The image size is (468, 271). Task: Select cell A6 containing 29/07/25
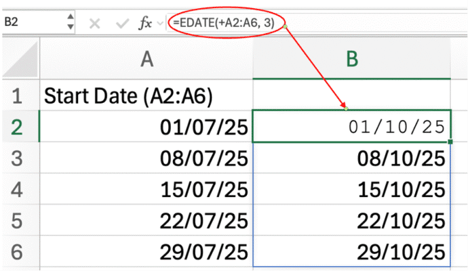[147, 252]
